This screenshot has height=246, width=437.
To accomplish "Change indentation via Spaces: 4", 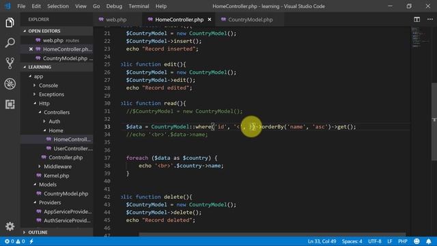I will (352, 241).
